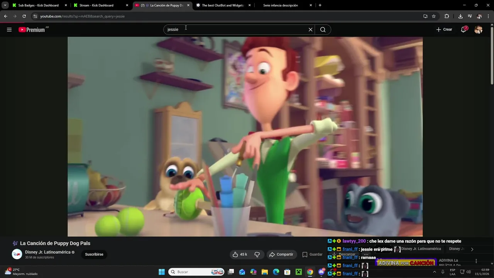The width and height of the screenshot is (494, 278).
Task: Open Chrome three-dot menu
Action: pos(487,16)
